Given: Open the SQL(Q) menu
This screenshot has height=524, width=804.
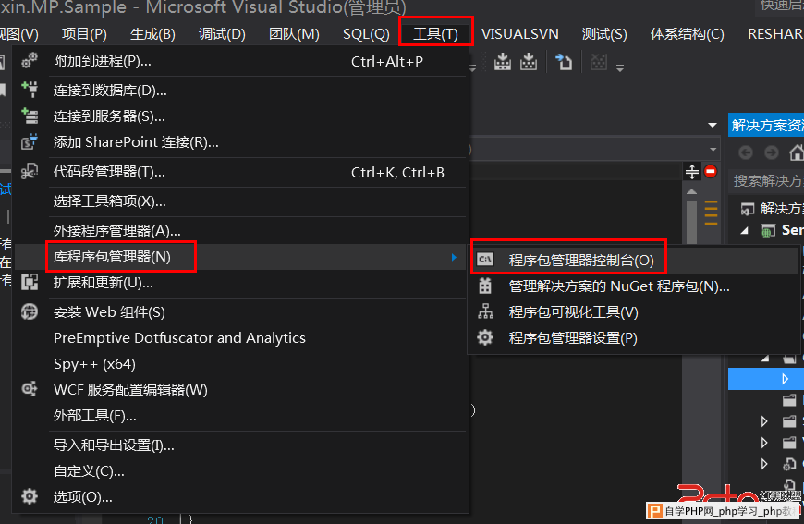Looking at the screenshot, I should [x=366, y=34].
